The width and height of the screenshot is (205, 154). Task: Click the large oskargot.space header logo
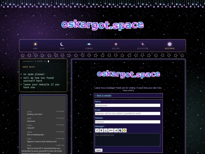[102, 25]
